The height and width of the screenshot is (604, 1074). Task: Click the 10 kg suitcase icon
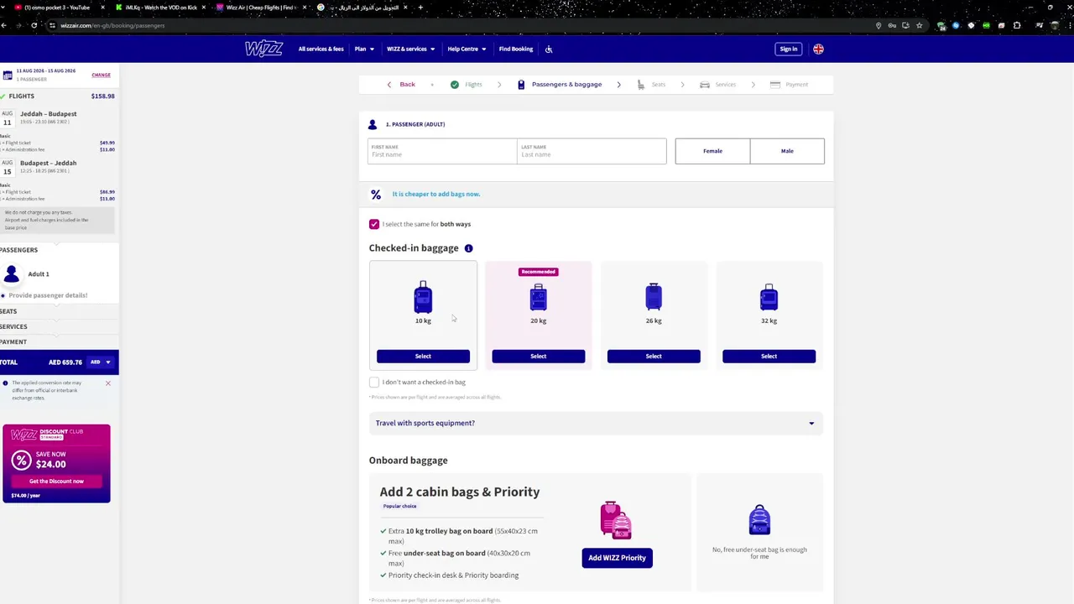(423, 297)
